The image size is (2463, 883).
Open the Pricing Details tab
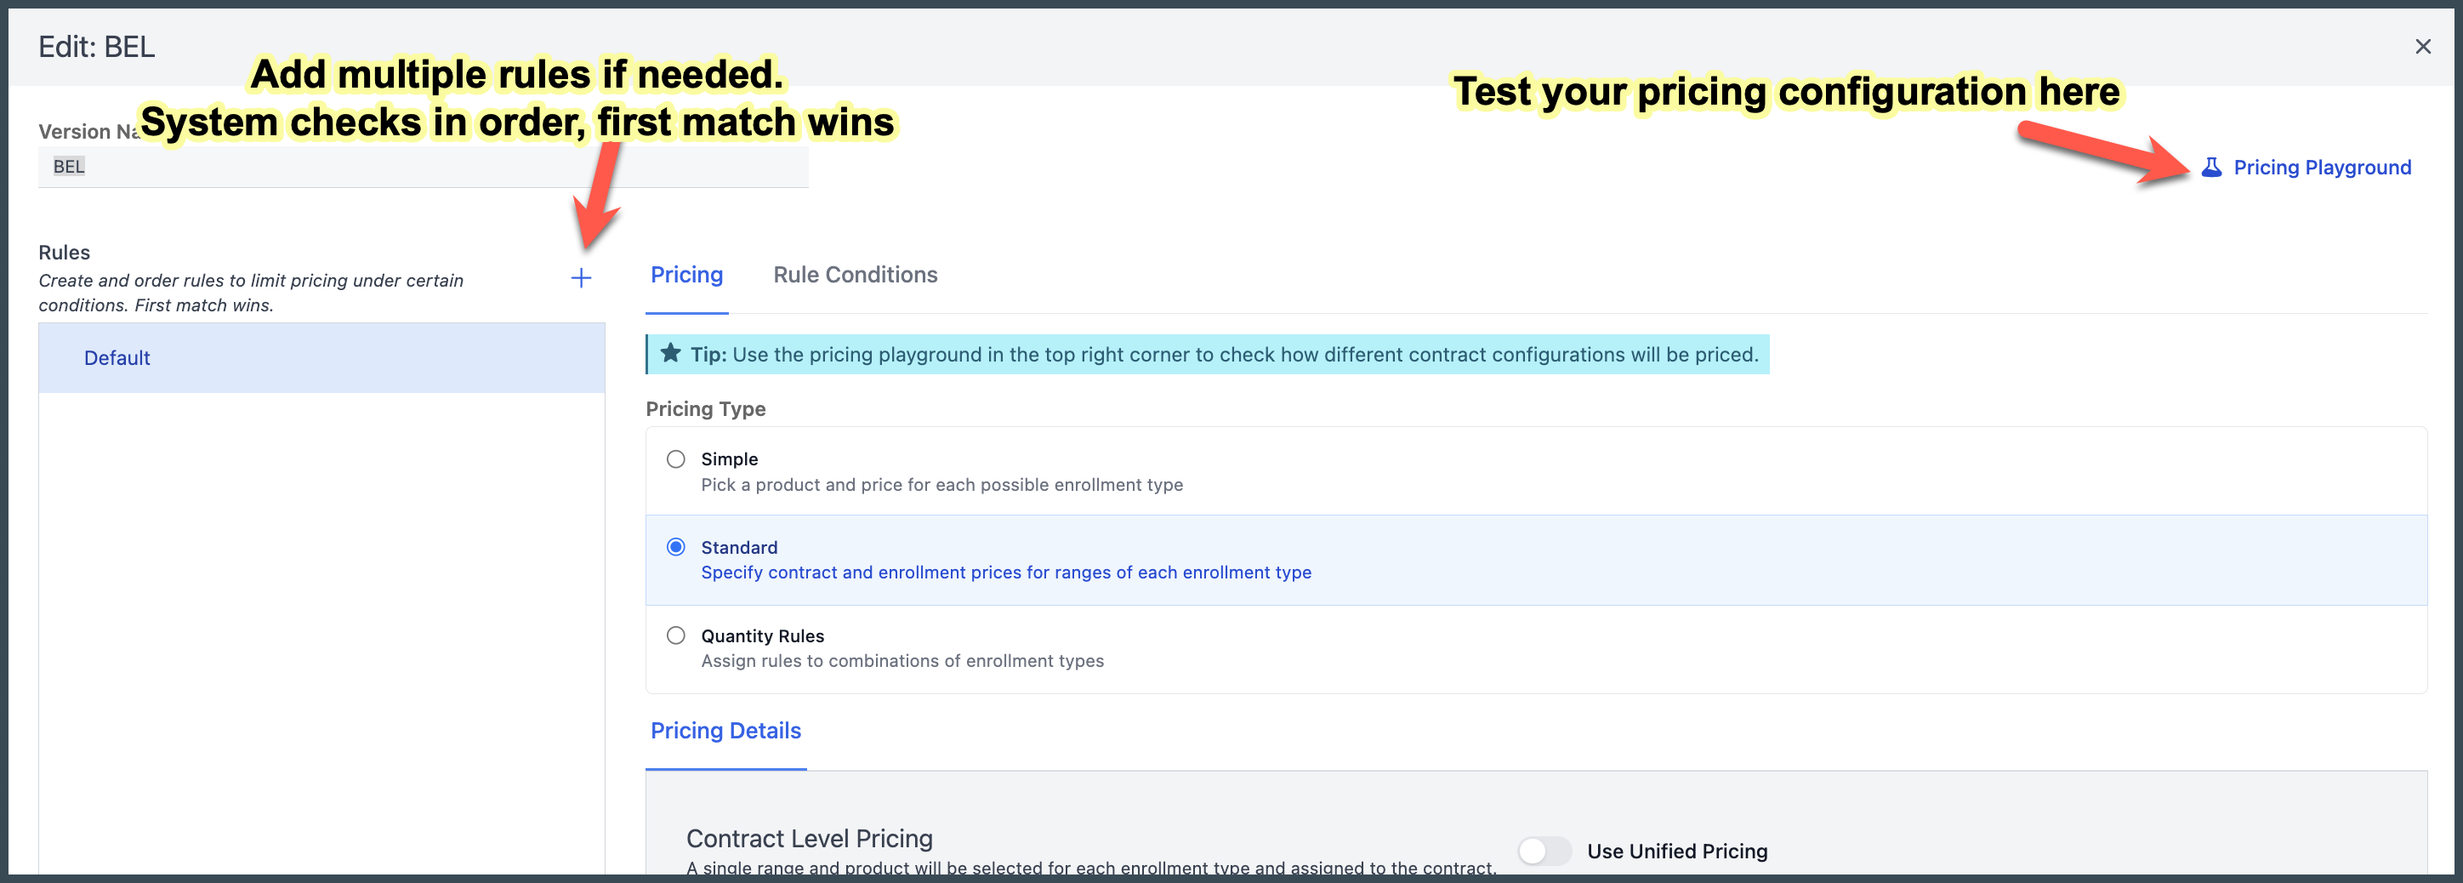(x=725, y=731)
